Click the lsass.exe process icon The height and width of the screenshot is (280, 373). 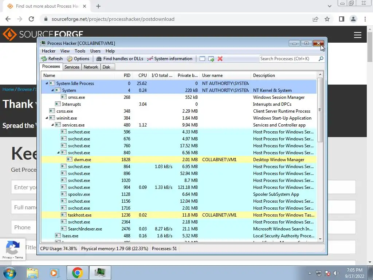coord(58,236)
